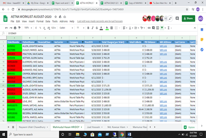
Task: Open the Format menu
Action: pos(40,21)
